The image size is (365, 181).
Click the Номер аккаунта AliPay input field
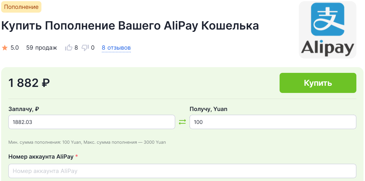click(182, 171)
